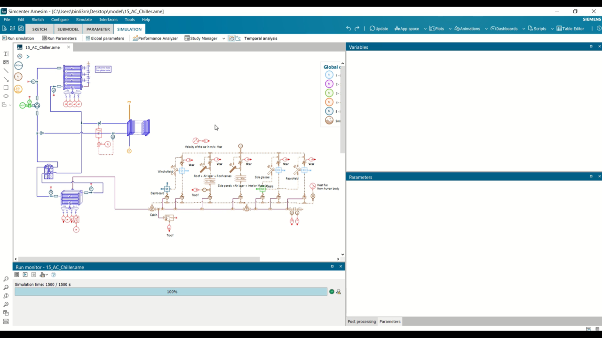Open the Run monitor help icon
Screen dimensions: 602x338
coord(53,275)
